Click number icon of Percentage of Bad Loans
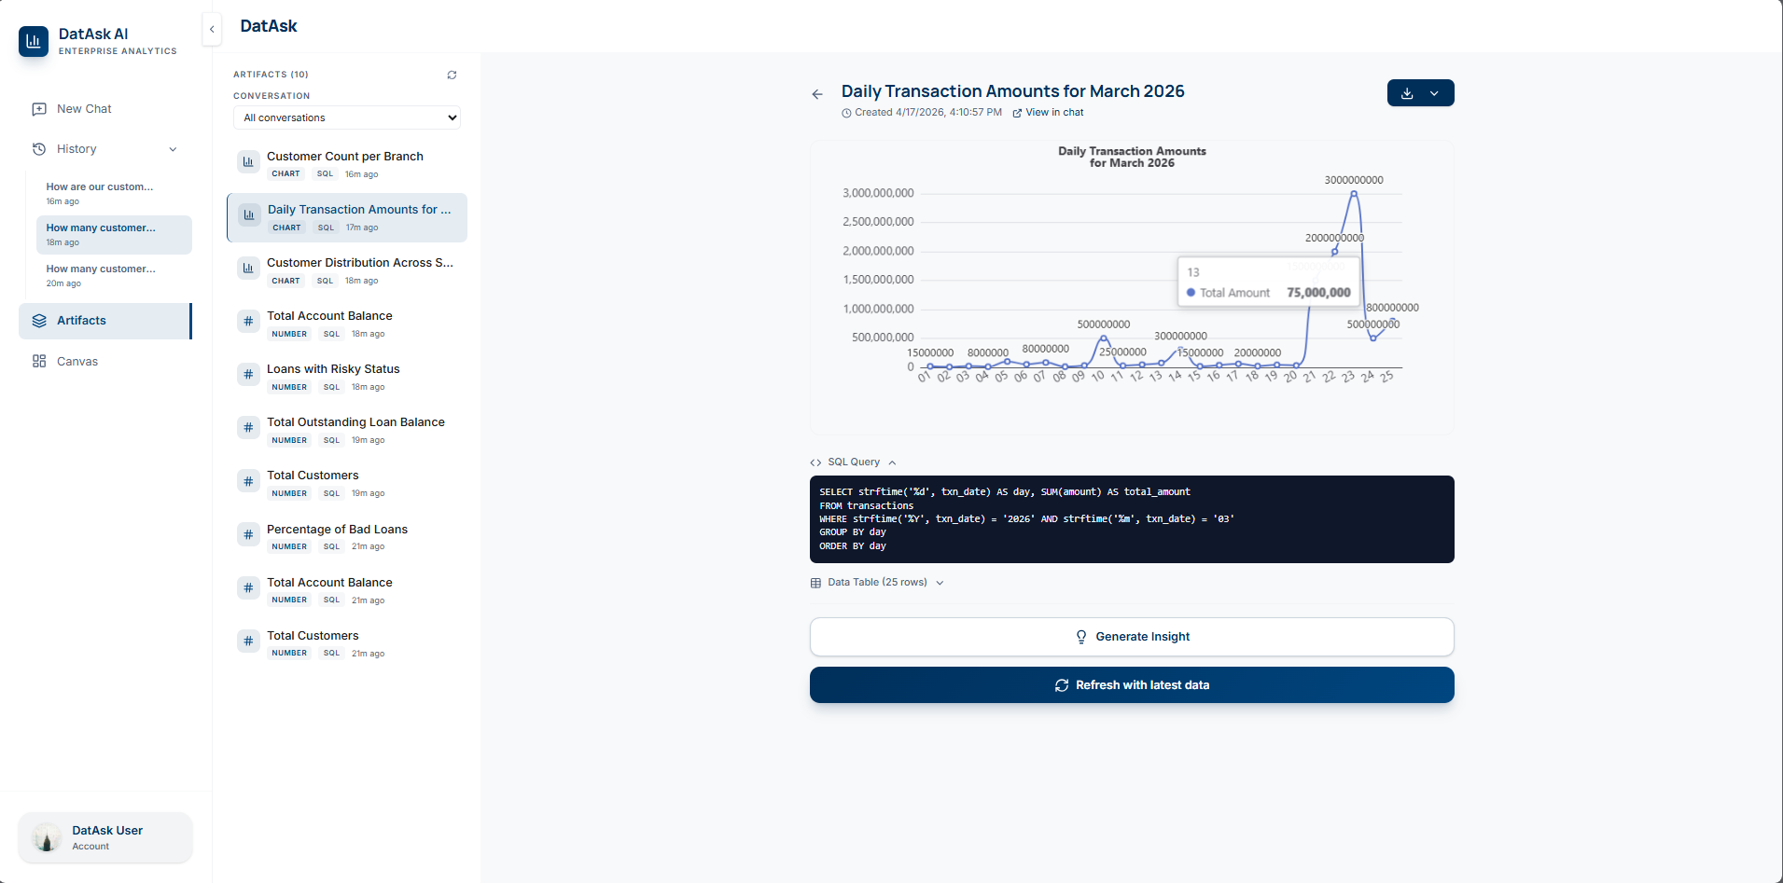Viewport: 1783px width, 883px height. (x=248, y=535)
